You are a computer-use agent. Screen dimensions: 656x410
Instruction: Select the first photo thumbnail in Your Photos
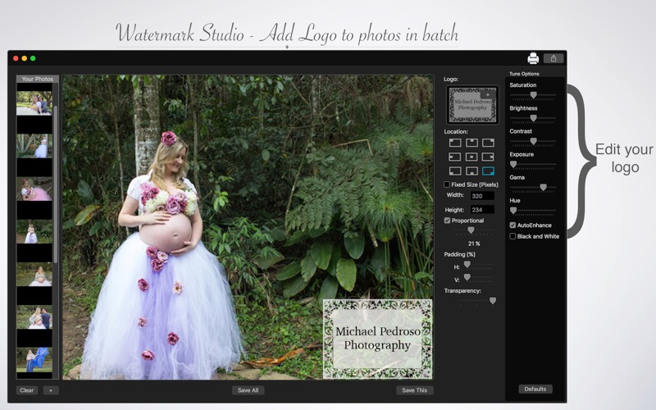click(34, 103)
